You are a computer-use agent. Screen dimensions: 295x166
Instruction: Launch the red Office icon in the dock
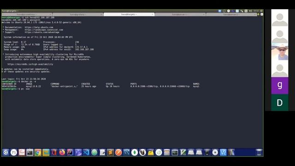pos(54,153)
